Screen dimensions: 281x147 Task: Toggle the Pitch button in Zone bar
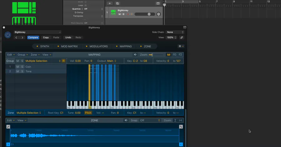[88, 113]
